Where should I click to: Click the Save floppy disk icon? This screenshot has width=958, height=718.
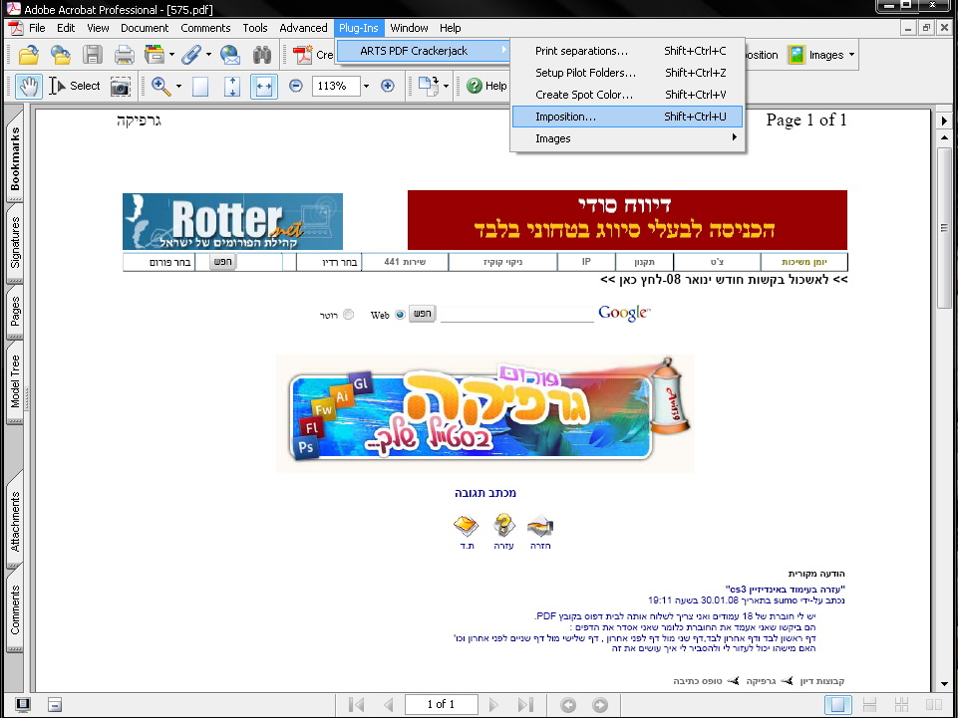coord(93,55)
